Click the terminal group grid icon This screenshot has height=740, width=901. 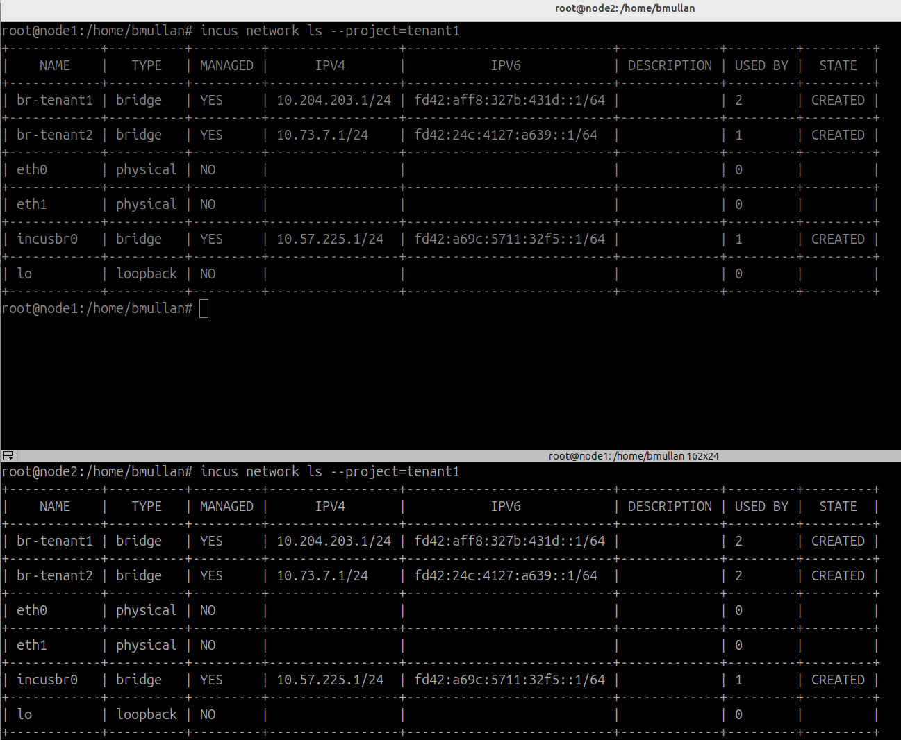coord(8,456)
